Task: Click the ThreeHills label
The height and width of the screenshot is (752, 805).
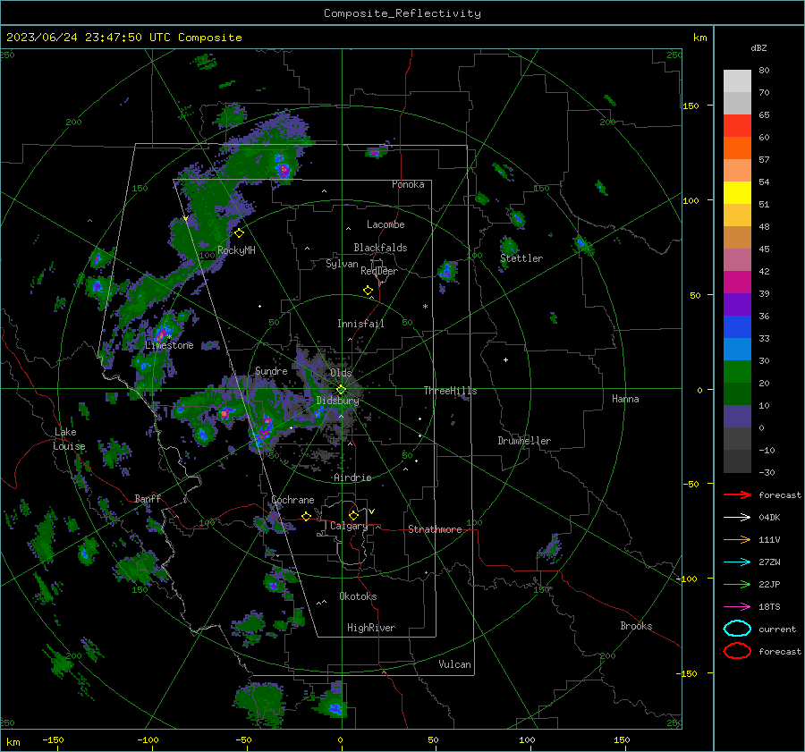Action: point(450,391)
